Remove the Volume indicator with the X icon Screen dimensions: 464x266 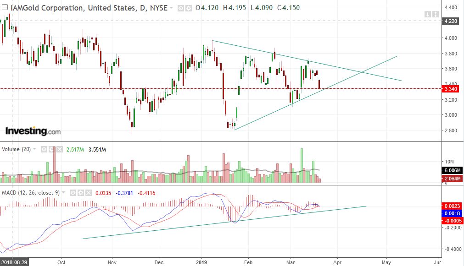[x=60, y=149]
